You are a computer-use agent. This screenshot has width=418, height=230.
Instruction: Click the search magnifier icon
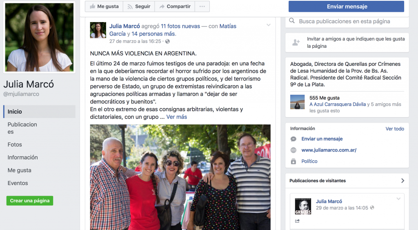coord(292,21)
